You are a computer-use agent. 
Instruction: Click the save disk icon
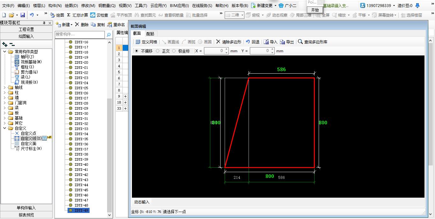tap(23, 15)
